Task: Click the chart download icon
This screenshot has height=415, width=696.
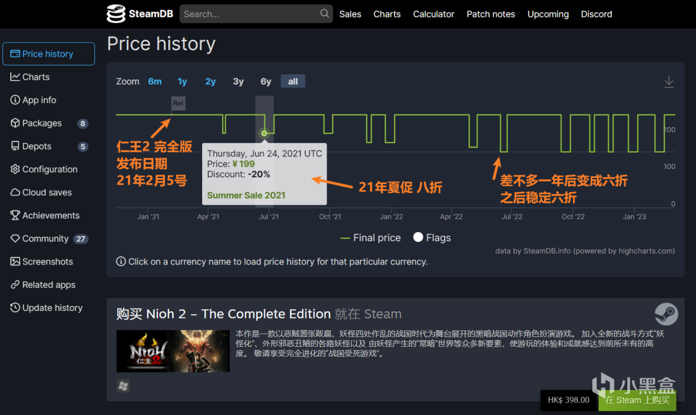Action: 669,82
